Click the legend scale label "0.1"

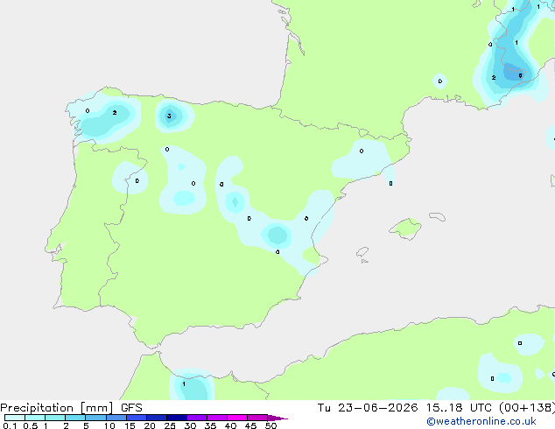coord(10,425)
